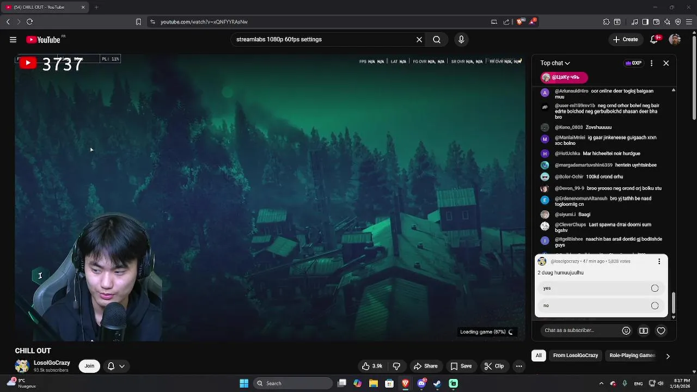697x392 pixels.
Task: Open YouTube notifications bell
Action: pos(655,39)
